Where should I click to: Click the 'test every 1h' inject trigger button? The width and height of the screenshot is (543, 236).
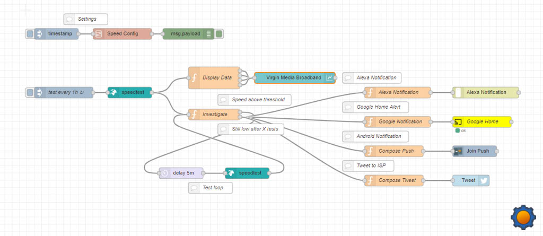30,92
